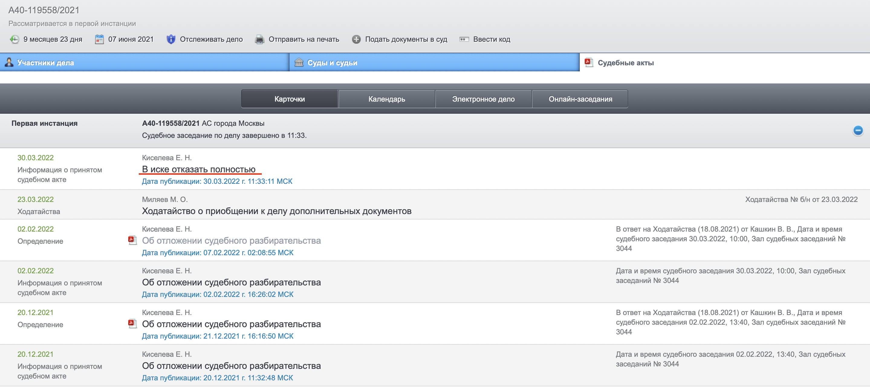Click the printer icon for Отправить на печать
This screenshot has width=870, height=387.
tap(259, 39)
